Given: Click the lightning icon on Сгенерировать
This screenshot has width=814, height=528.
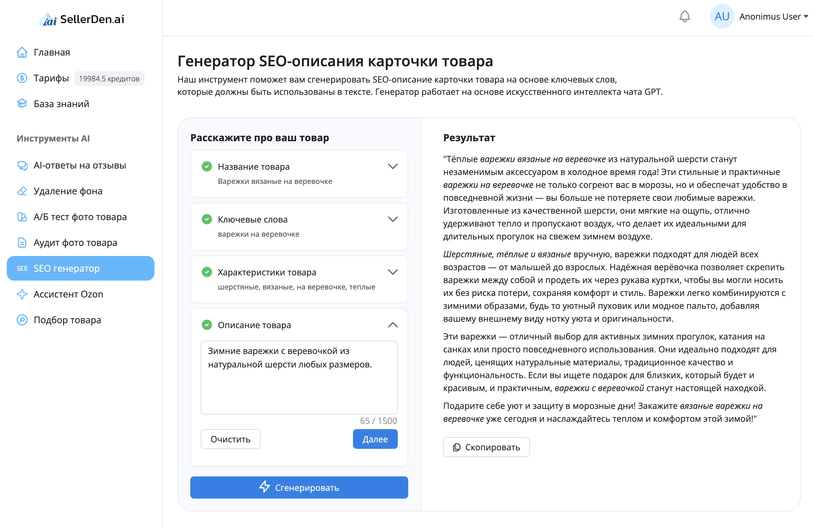Looking at the screenshot, I should point(264,487).
